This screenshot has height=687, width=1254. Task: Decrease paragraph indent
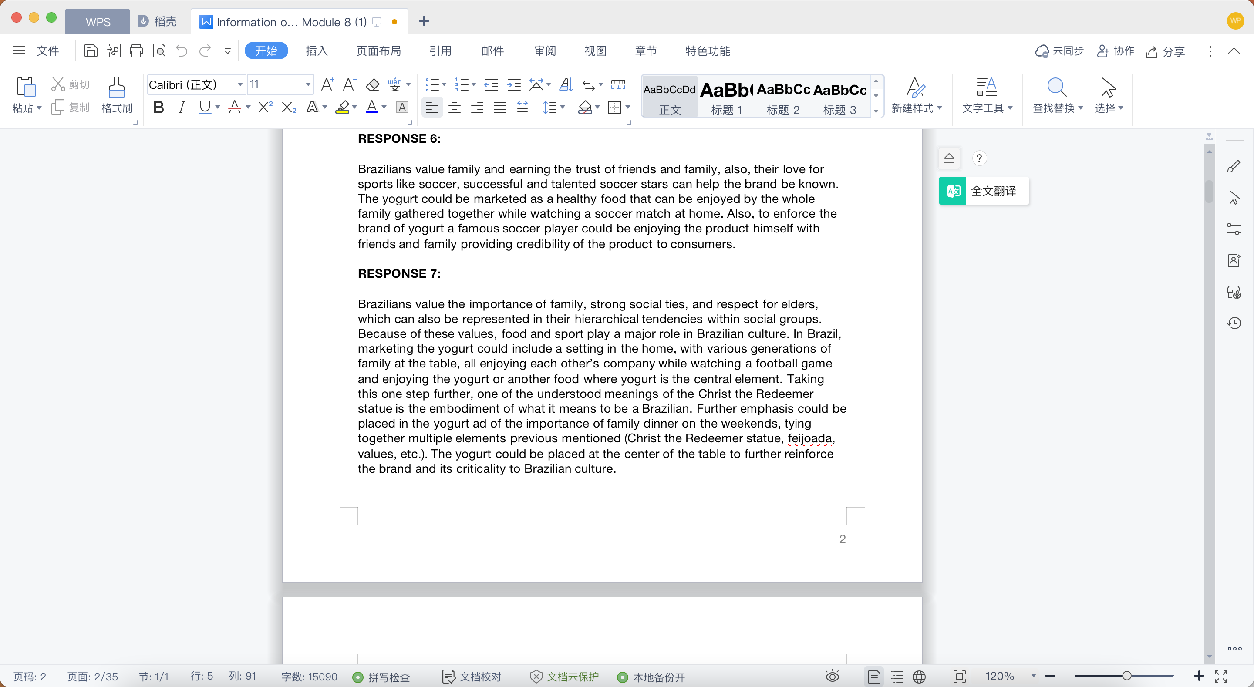coord(491,84)
